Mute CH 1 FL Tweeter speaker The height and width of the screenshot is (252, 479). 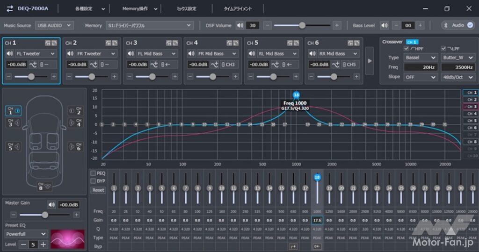9,54
